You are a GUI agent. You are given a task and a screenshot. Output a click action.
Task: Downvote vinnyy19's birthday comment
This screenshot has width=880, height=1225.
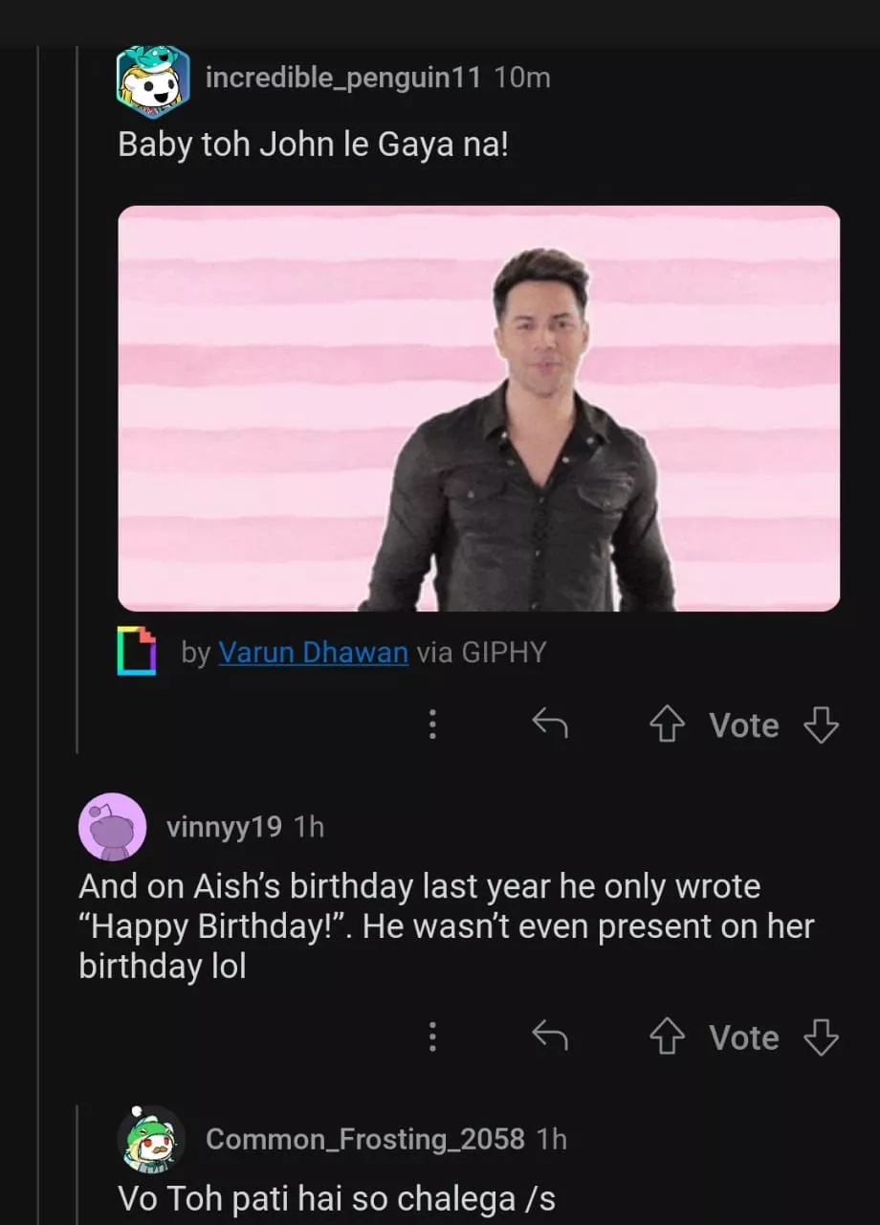click(821, 1037)
